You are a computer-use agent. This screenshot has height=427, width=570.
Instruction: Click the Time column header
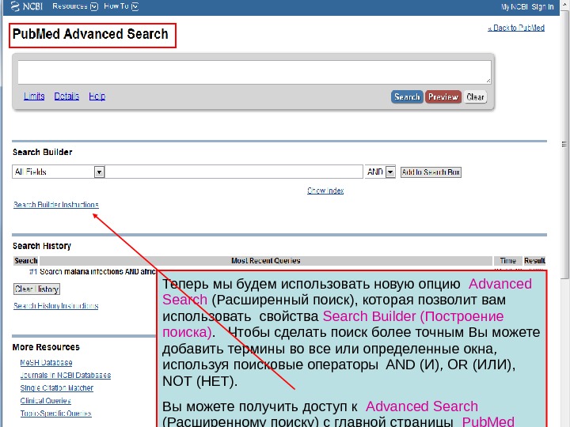[x=507, y=261]
